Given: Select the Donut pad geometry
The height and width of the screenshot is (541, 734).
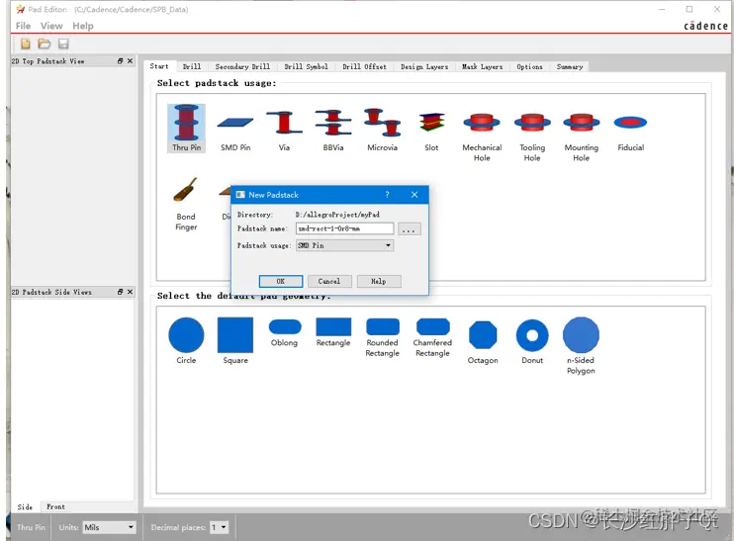Looking at the screenshot, I should click(532, 341).
